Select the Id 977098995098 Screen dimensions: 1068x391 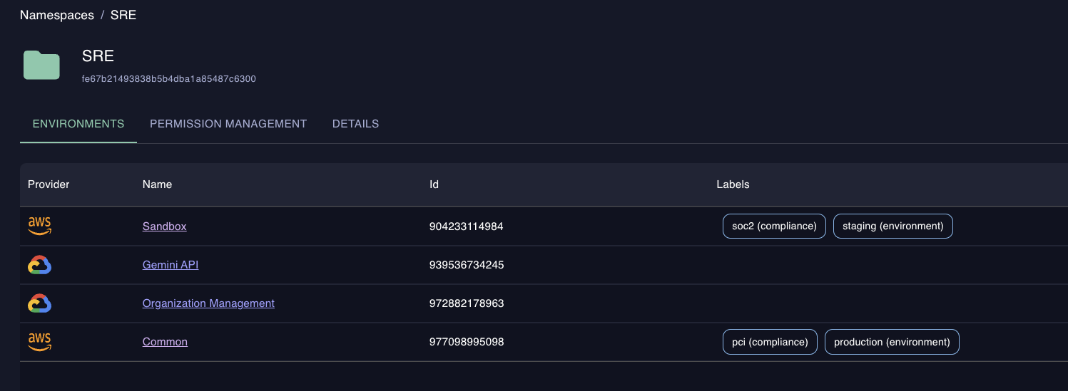point(467,342)
